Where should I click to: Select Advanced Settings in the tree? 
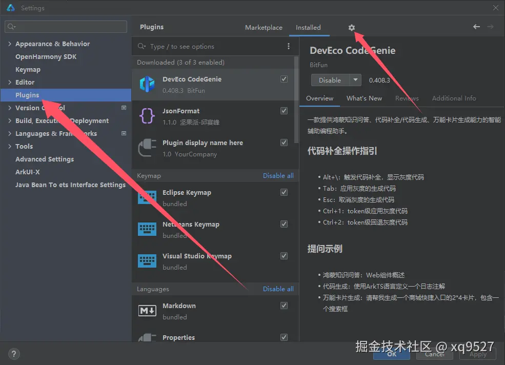coord(45,159)
